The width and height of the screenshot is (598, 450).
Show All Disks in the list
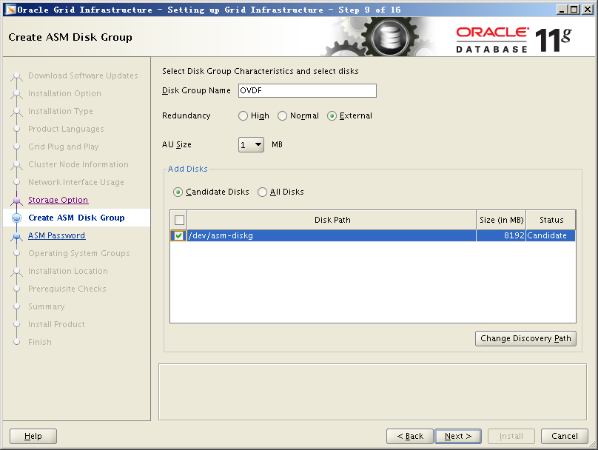click(263, 192)
